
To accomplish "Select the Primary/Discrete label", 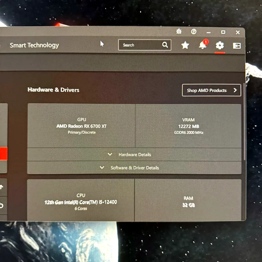I will click(x=82, y=132).
